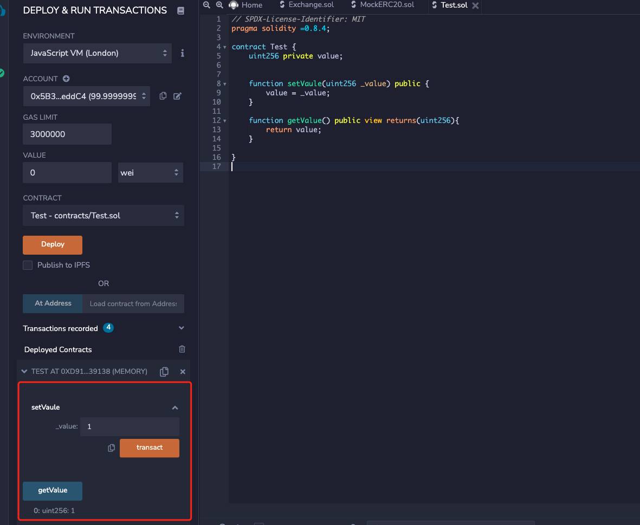Copy deployed Test contract address

tap(164, 372)
